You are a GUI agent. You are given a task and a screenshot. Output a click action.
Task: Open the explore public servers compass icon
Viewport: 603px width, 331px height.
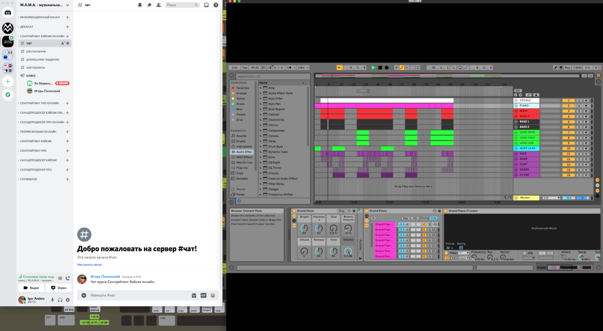pos(8,95)
